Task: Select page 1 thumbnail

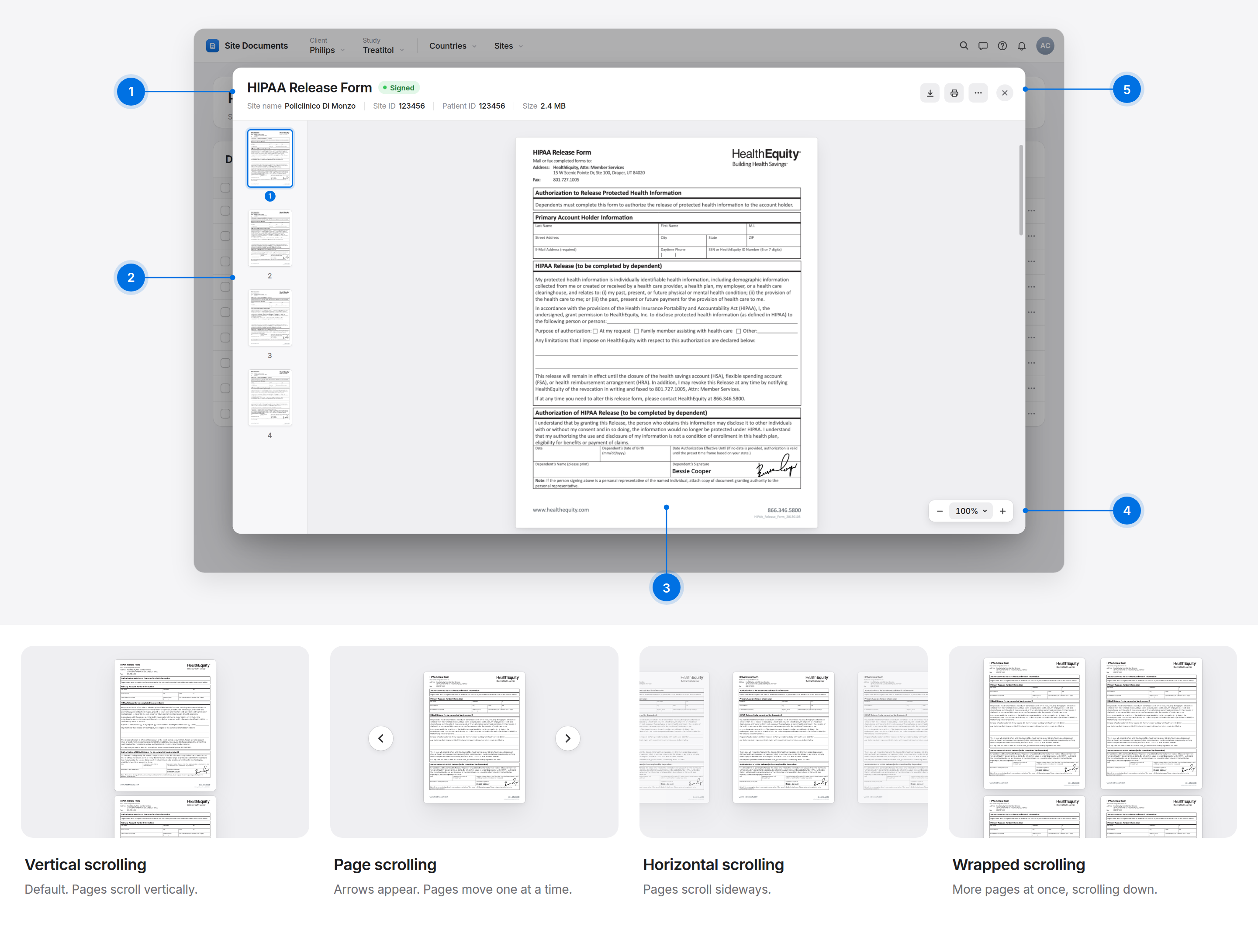Action: point(270,159)
